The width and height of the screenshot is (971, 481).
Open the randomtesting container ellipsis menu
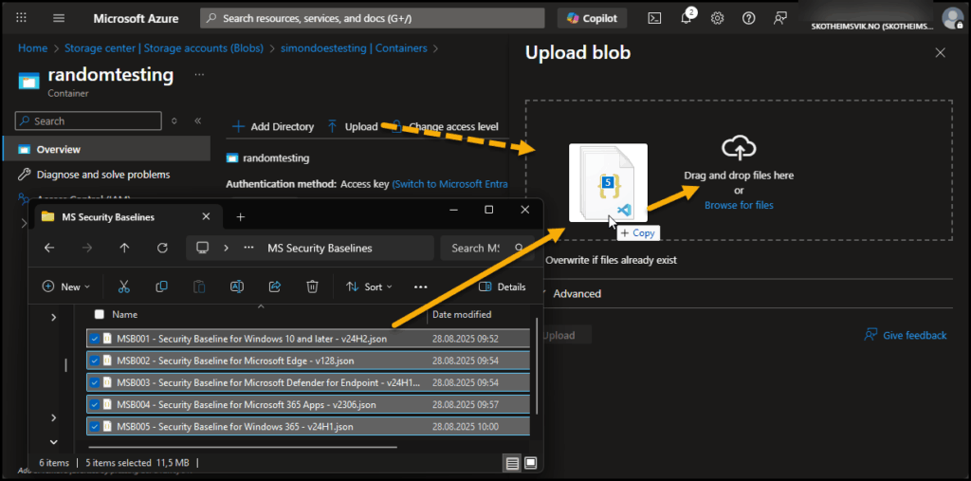(x=199, y=74)
